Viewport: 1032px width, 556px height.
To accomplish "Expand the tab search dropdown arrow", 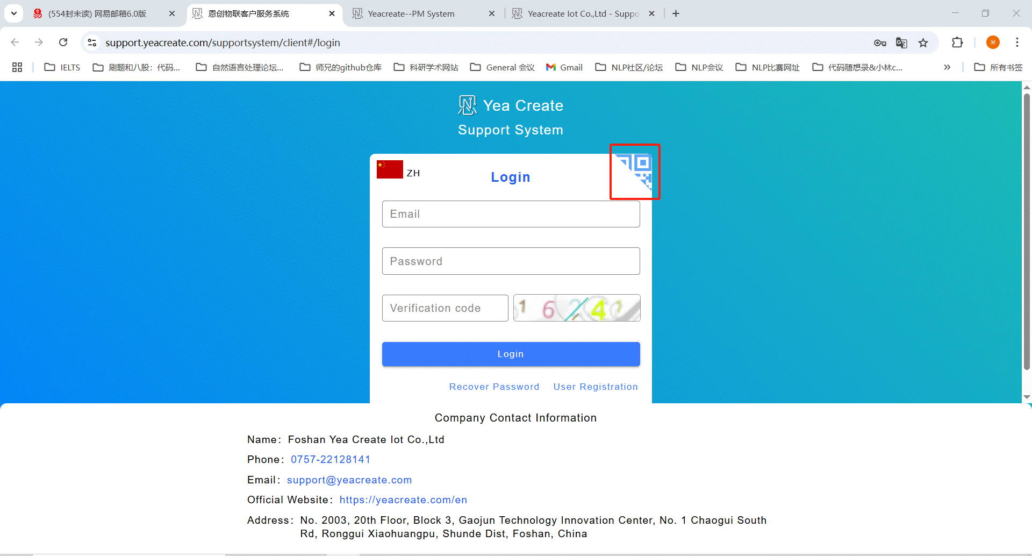I will 14,13.
